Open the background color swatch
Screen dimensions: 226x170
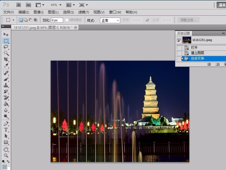point(9,168)
